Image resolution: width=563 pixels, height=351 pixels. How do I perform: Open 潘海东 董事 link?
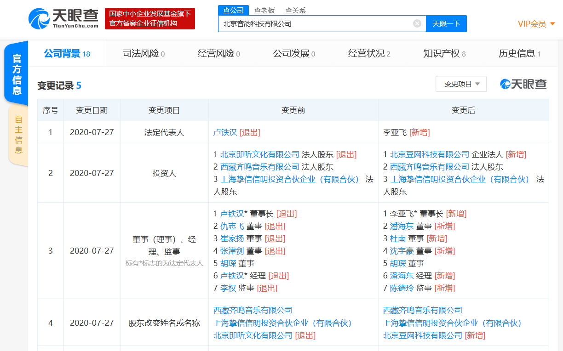click(x=402, y=226)
